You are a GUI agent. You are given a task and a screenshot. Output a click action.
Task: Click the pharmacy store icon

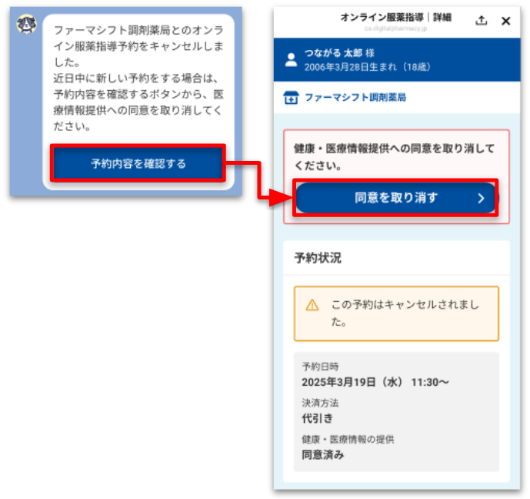(291, 98)
